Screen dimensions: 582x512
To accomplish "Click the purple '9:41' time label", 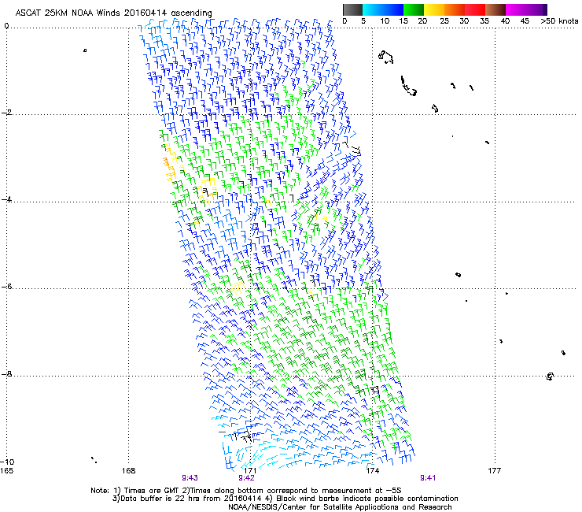I will [x=428, y=478].
